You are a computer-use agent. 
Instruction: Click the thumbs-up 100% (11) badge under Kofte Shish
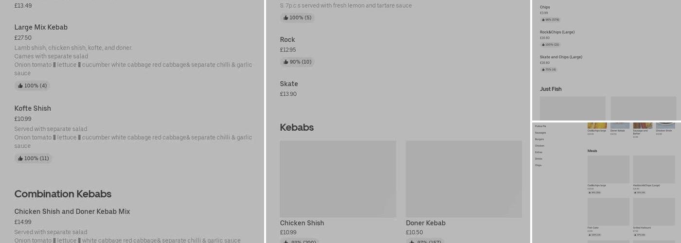[33, 158]
